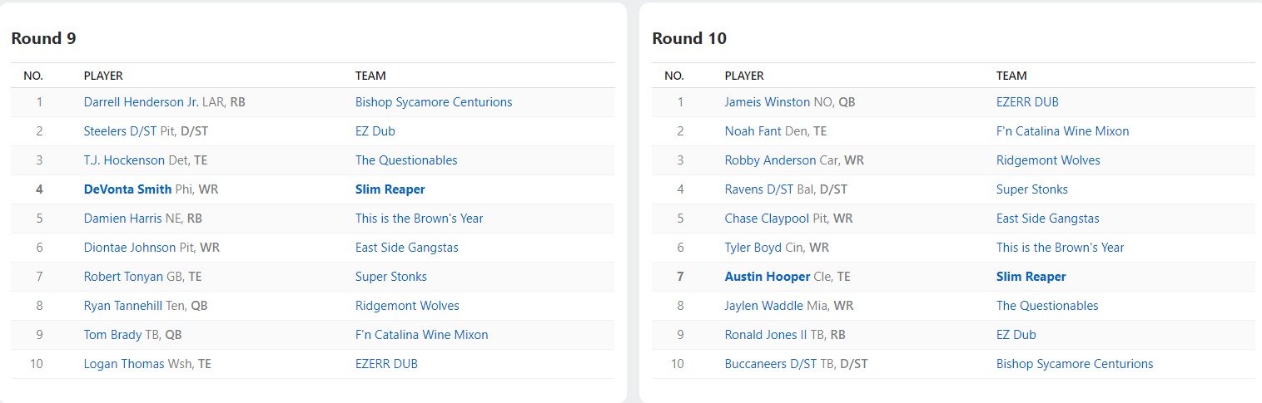Click Diontae Johnson's name
This screenshot has width=1262, height=403.
click(x=130, y=248)
